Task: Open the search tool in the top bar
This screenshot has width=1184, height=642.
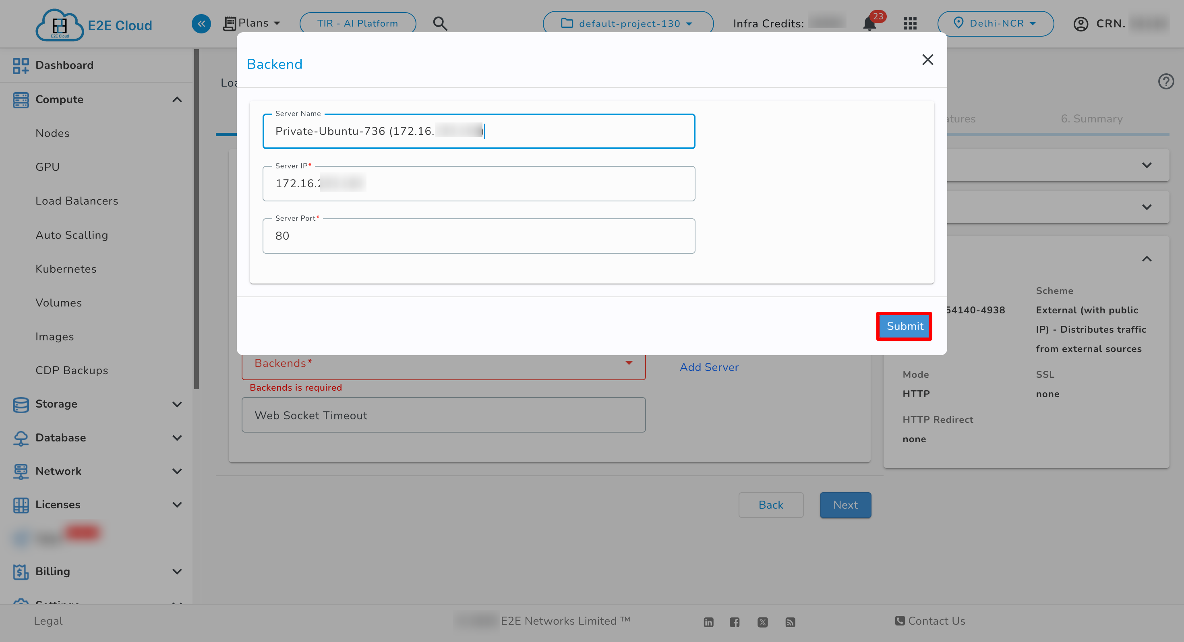Action: click(440, 23)
